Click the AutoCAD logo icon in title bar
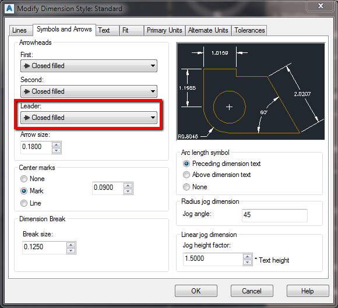Viewport: 338px width, 308px height. (9, 8)
